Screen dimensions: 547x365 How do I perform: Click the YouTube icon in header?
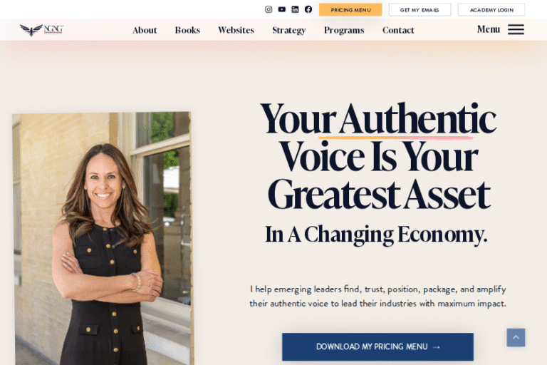(x=282, y=9)
